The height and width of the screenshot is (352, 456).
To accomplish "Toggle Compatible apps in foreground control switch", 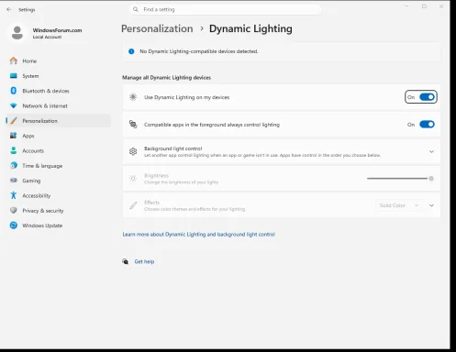I will (427, 125).
